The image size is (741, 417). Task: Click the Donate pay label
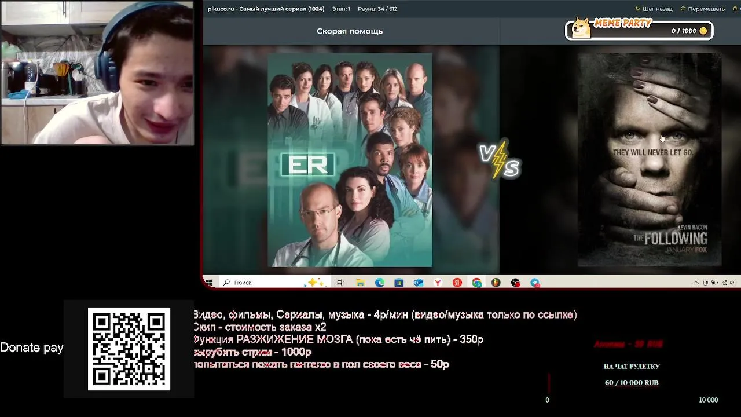point(32,348)
